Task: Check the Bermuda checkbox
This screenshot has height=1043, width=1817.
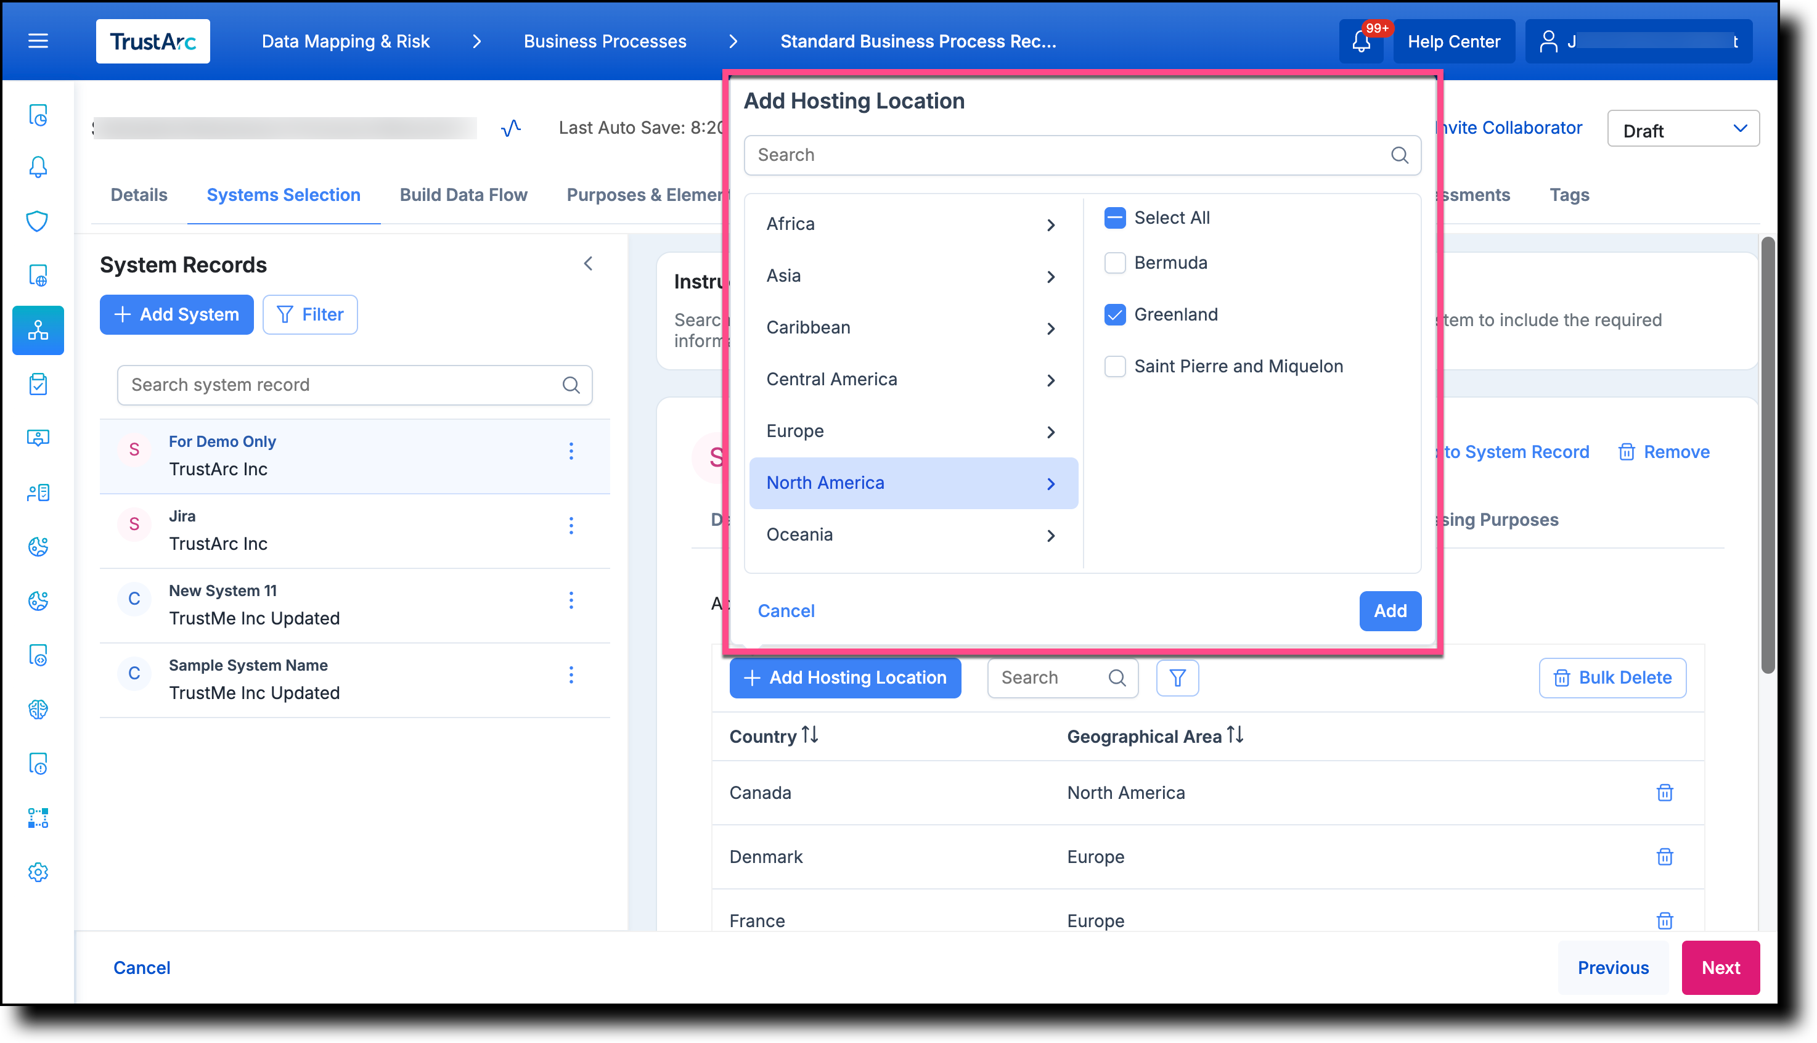Action: 1115,262
